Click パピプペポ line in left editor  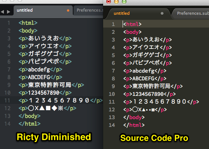tap(45, 62)
